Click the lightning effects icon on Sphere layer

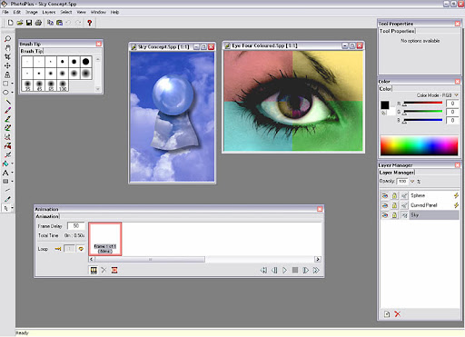(456, 195)
